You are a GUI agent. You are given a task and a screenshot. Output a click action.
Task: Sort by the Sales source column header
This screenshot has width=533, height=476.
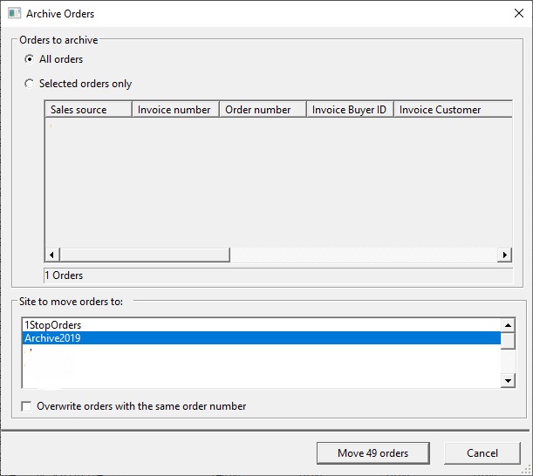coord(88,109)
